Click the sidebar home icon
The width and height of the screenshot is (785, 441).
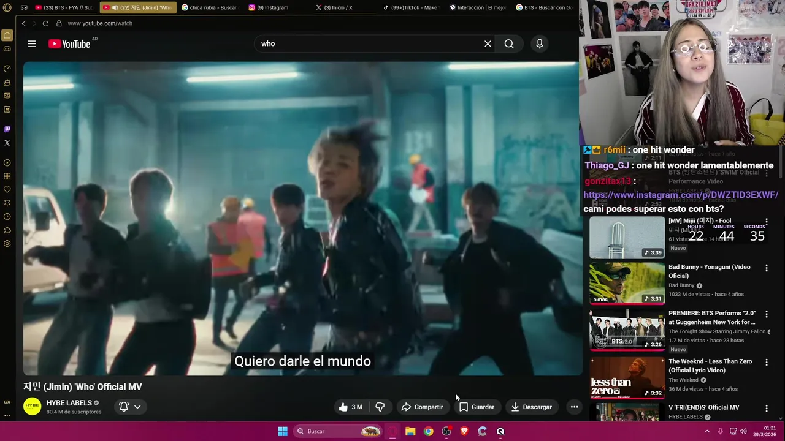pyautogui.click(x=7, y=36)
